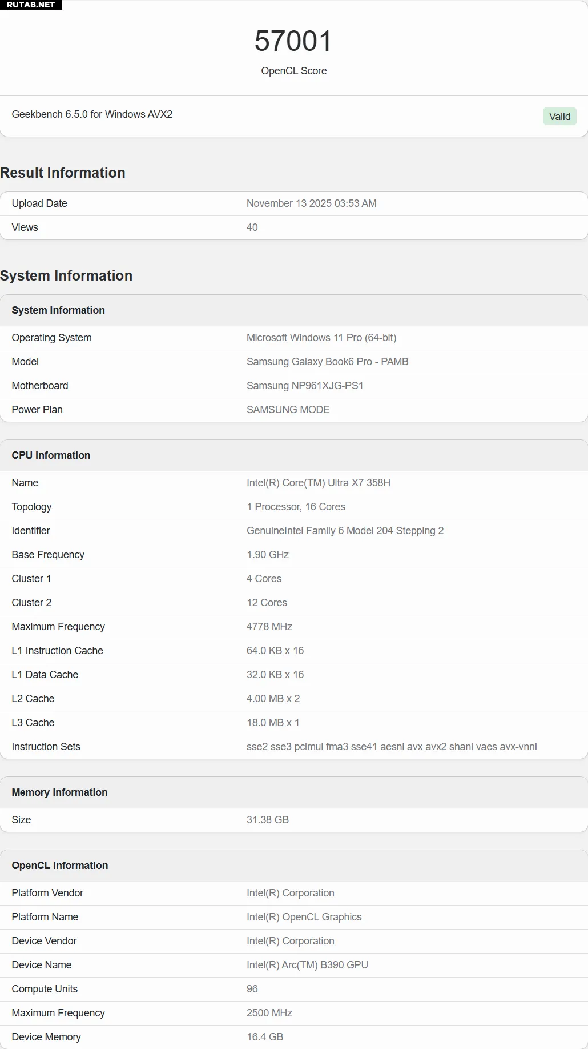Click the Memory Information section header

click(x=59, y=792)
